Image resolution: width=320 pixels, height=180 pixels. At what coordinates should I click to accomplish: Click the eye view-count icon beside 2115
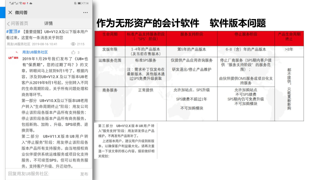(x=73, y=44)
